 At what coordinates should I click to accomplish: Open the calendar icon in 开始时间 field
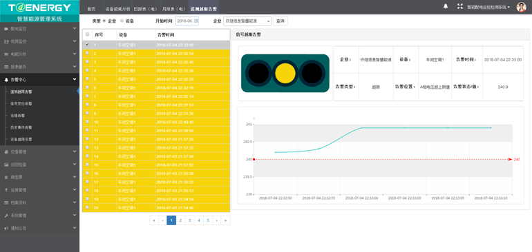[x=196, y=21]
